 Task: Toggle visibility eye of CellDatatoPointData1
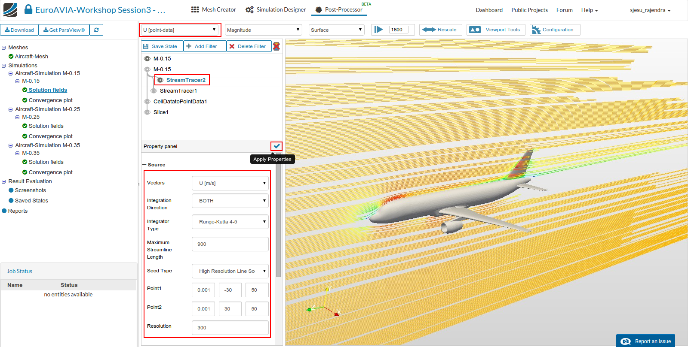point(147,102)
